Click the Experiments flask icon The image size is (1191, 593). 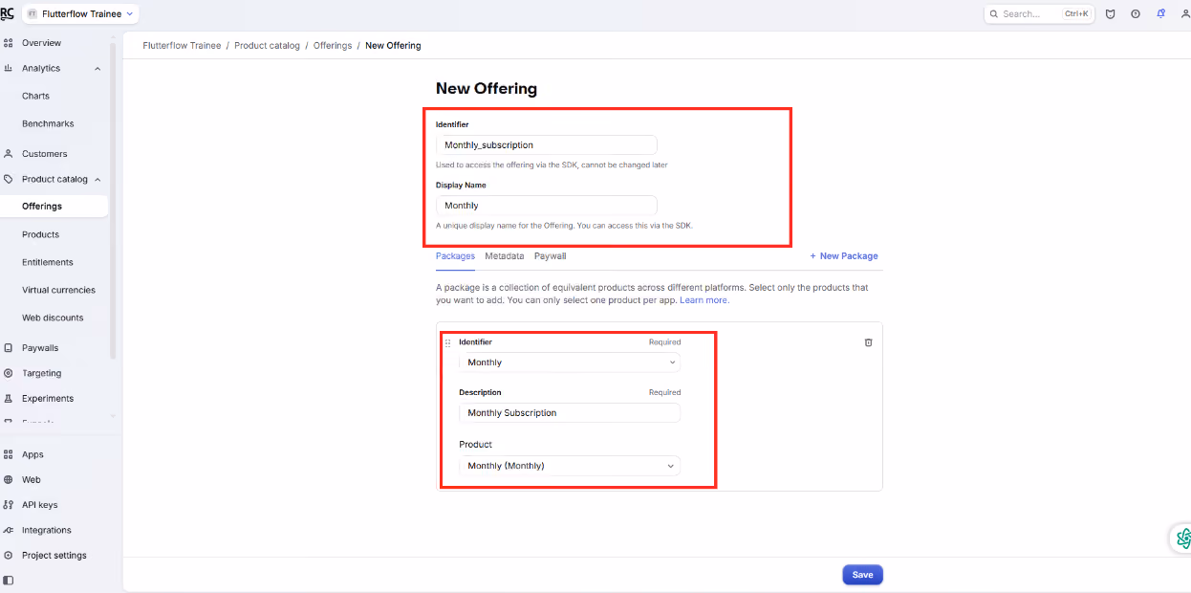pyautogui.click(x=9, y=398)
